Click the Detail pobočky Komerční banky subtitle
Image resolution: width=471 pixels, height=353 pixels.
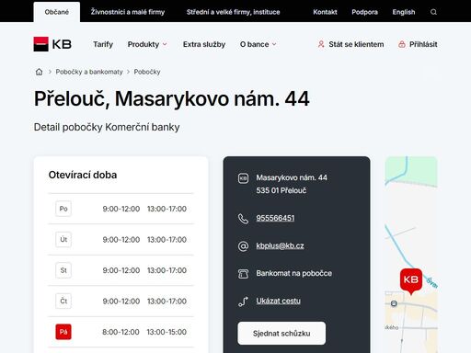107,127
